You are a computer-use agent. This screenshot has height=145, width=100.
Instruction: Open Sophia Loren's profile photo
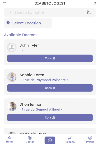(x=12, y=77)
